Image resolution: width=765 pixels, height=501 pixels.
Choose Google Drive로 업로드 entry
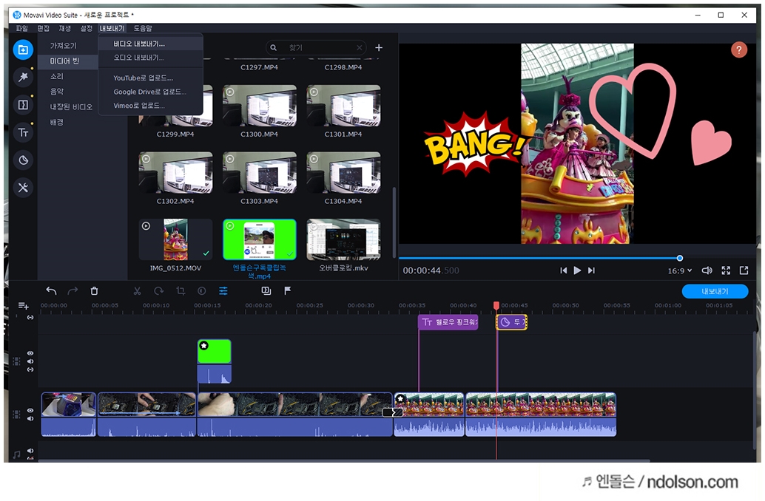tap(150, 92)
